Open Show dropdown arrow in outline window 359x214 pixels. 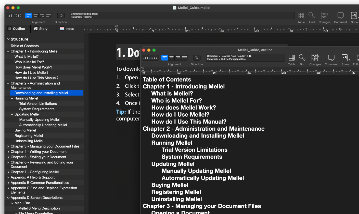click(x=349, y=60)
